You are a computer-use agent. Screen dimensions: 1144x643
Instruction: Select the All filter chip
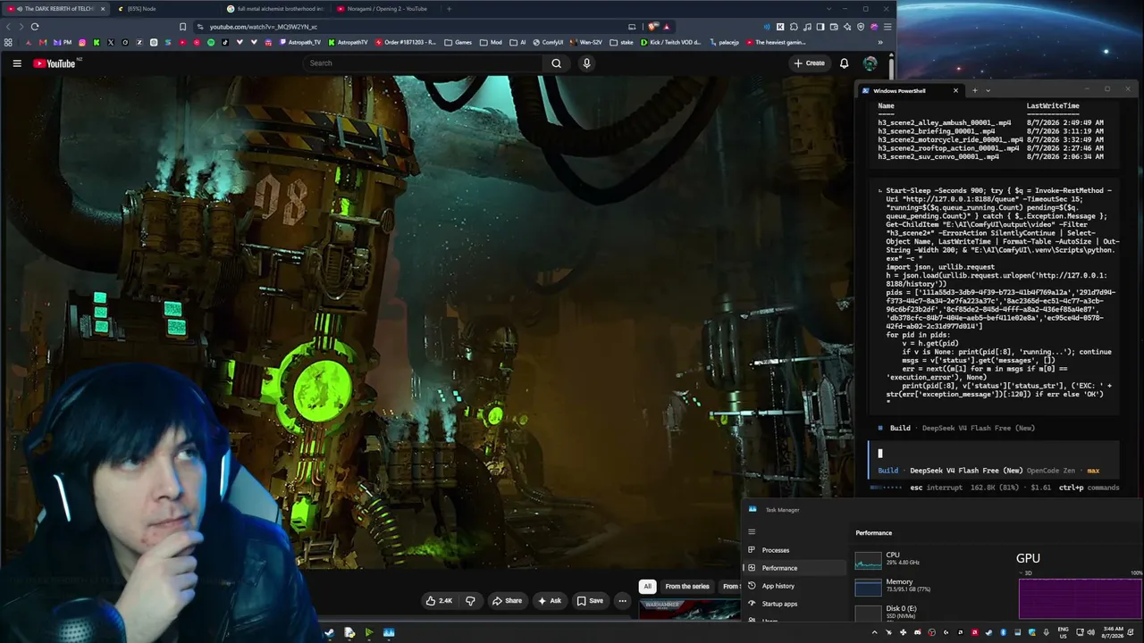[648, 586]
